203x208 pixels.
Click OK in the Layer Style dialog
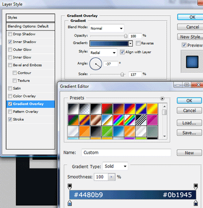coord(190,17)
